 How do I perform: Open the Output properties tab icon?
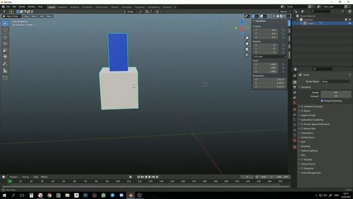(295, 87)
